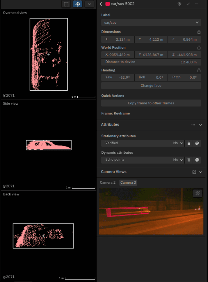
Task: Edit the Roll value 0.0°
Action: coord(151,77)
